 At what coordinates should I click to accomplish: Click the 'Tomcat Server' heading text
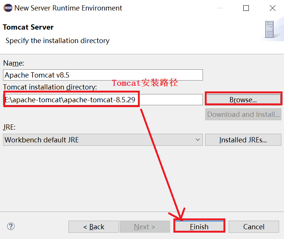(x=28, y=27)
